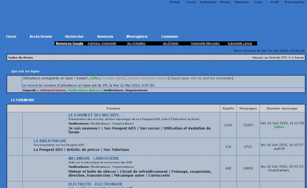Open La Peugeot 605 subforum
Image resolution: width=307 pixels, height=188 pixels.
click(48, 150)
